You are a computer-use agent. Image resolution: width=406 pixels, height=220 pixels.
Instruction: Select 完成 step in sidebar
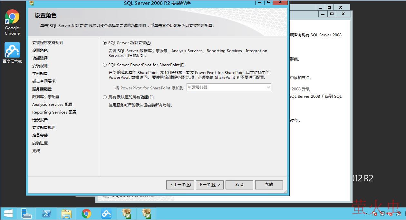[x=36, y=151]
